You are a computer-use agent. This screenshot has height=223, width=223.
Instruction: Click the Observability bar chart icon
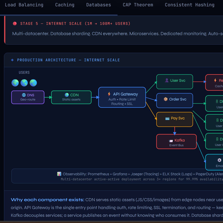[x=59, y=174]
